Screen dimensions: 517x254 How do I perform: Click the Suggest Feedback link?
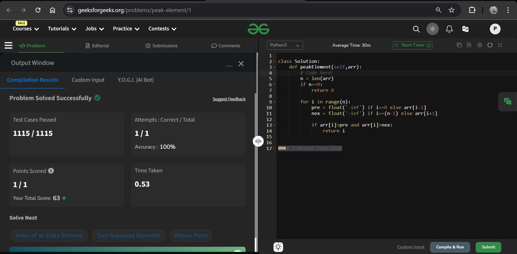[229, 99]
